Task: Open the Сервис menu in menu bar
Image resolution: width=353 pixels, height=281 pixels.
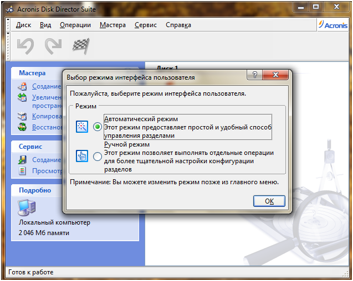Action: click(x=146, y=25)
